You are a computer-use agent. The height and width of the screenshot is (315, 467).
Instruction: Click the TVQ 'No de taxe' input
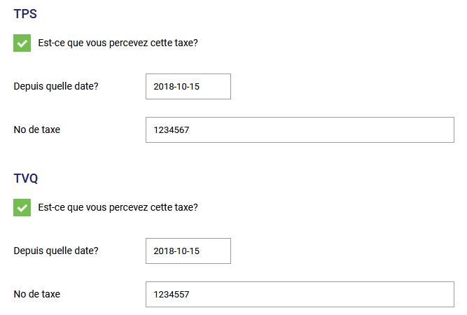click(x=300, y=295)
